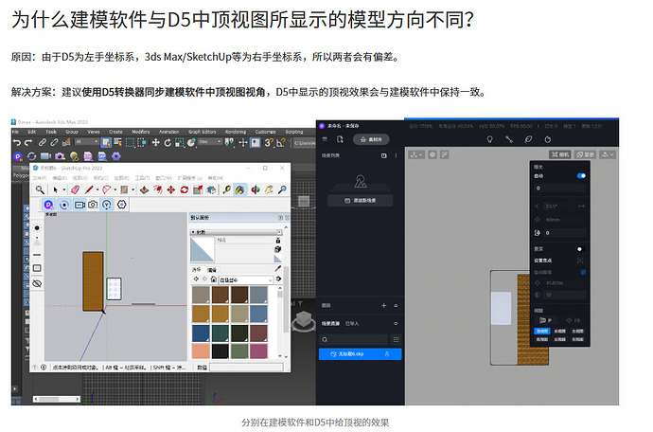Choose the red Move tool in SketchUp

tap(170, 189)
